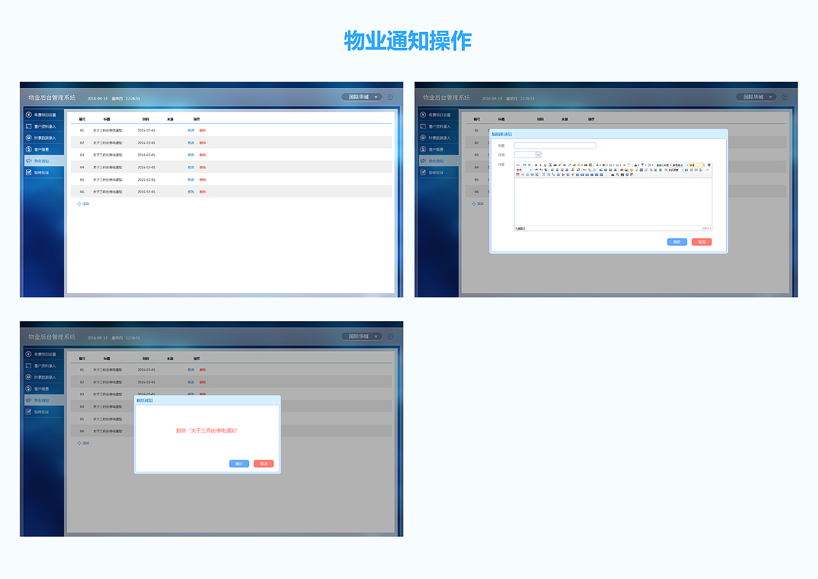This screenshot has height=579, width=818.
Task: Select 物业通知 in the plain list screen sidebar
Action: point(44,161)
